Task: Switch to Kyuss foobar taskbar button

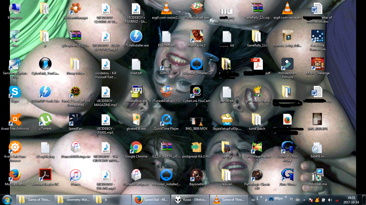Action: pyautogui.click(x=190, y=200)
